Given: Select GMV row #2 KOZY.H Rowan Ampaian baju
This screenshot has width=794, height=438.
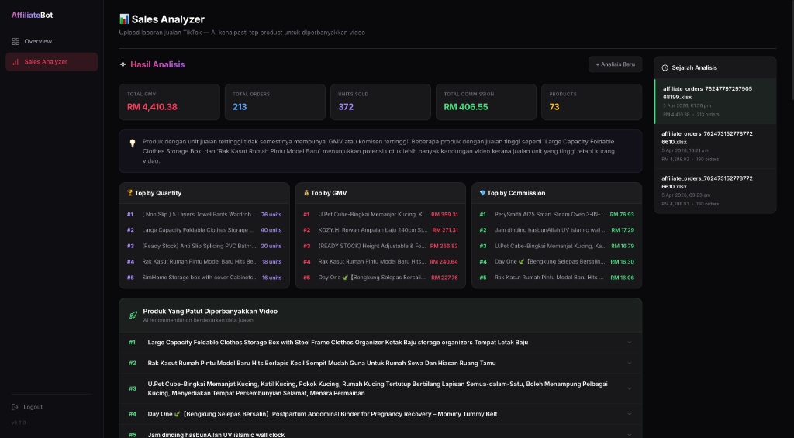Looking at the screenshot, I should 380,230.
